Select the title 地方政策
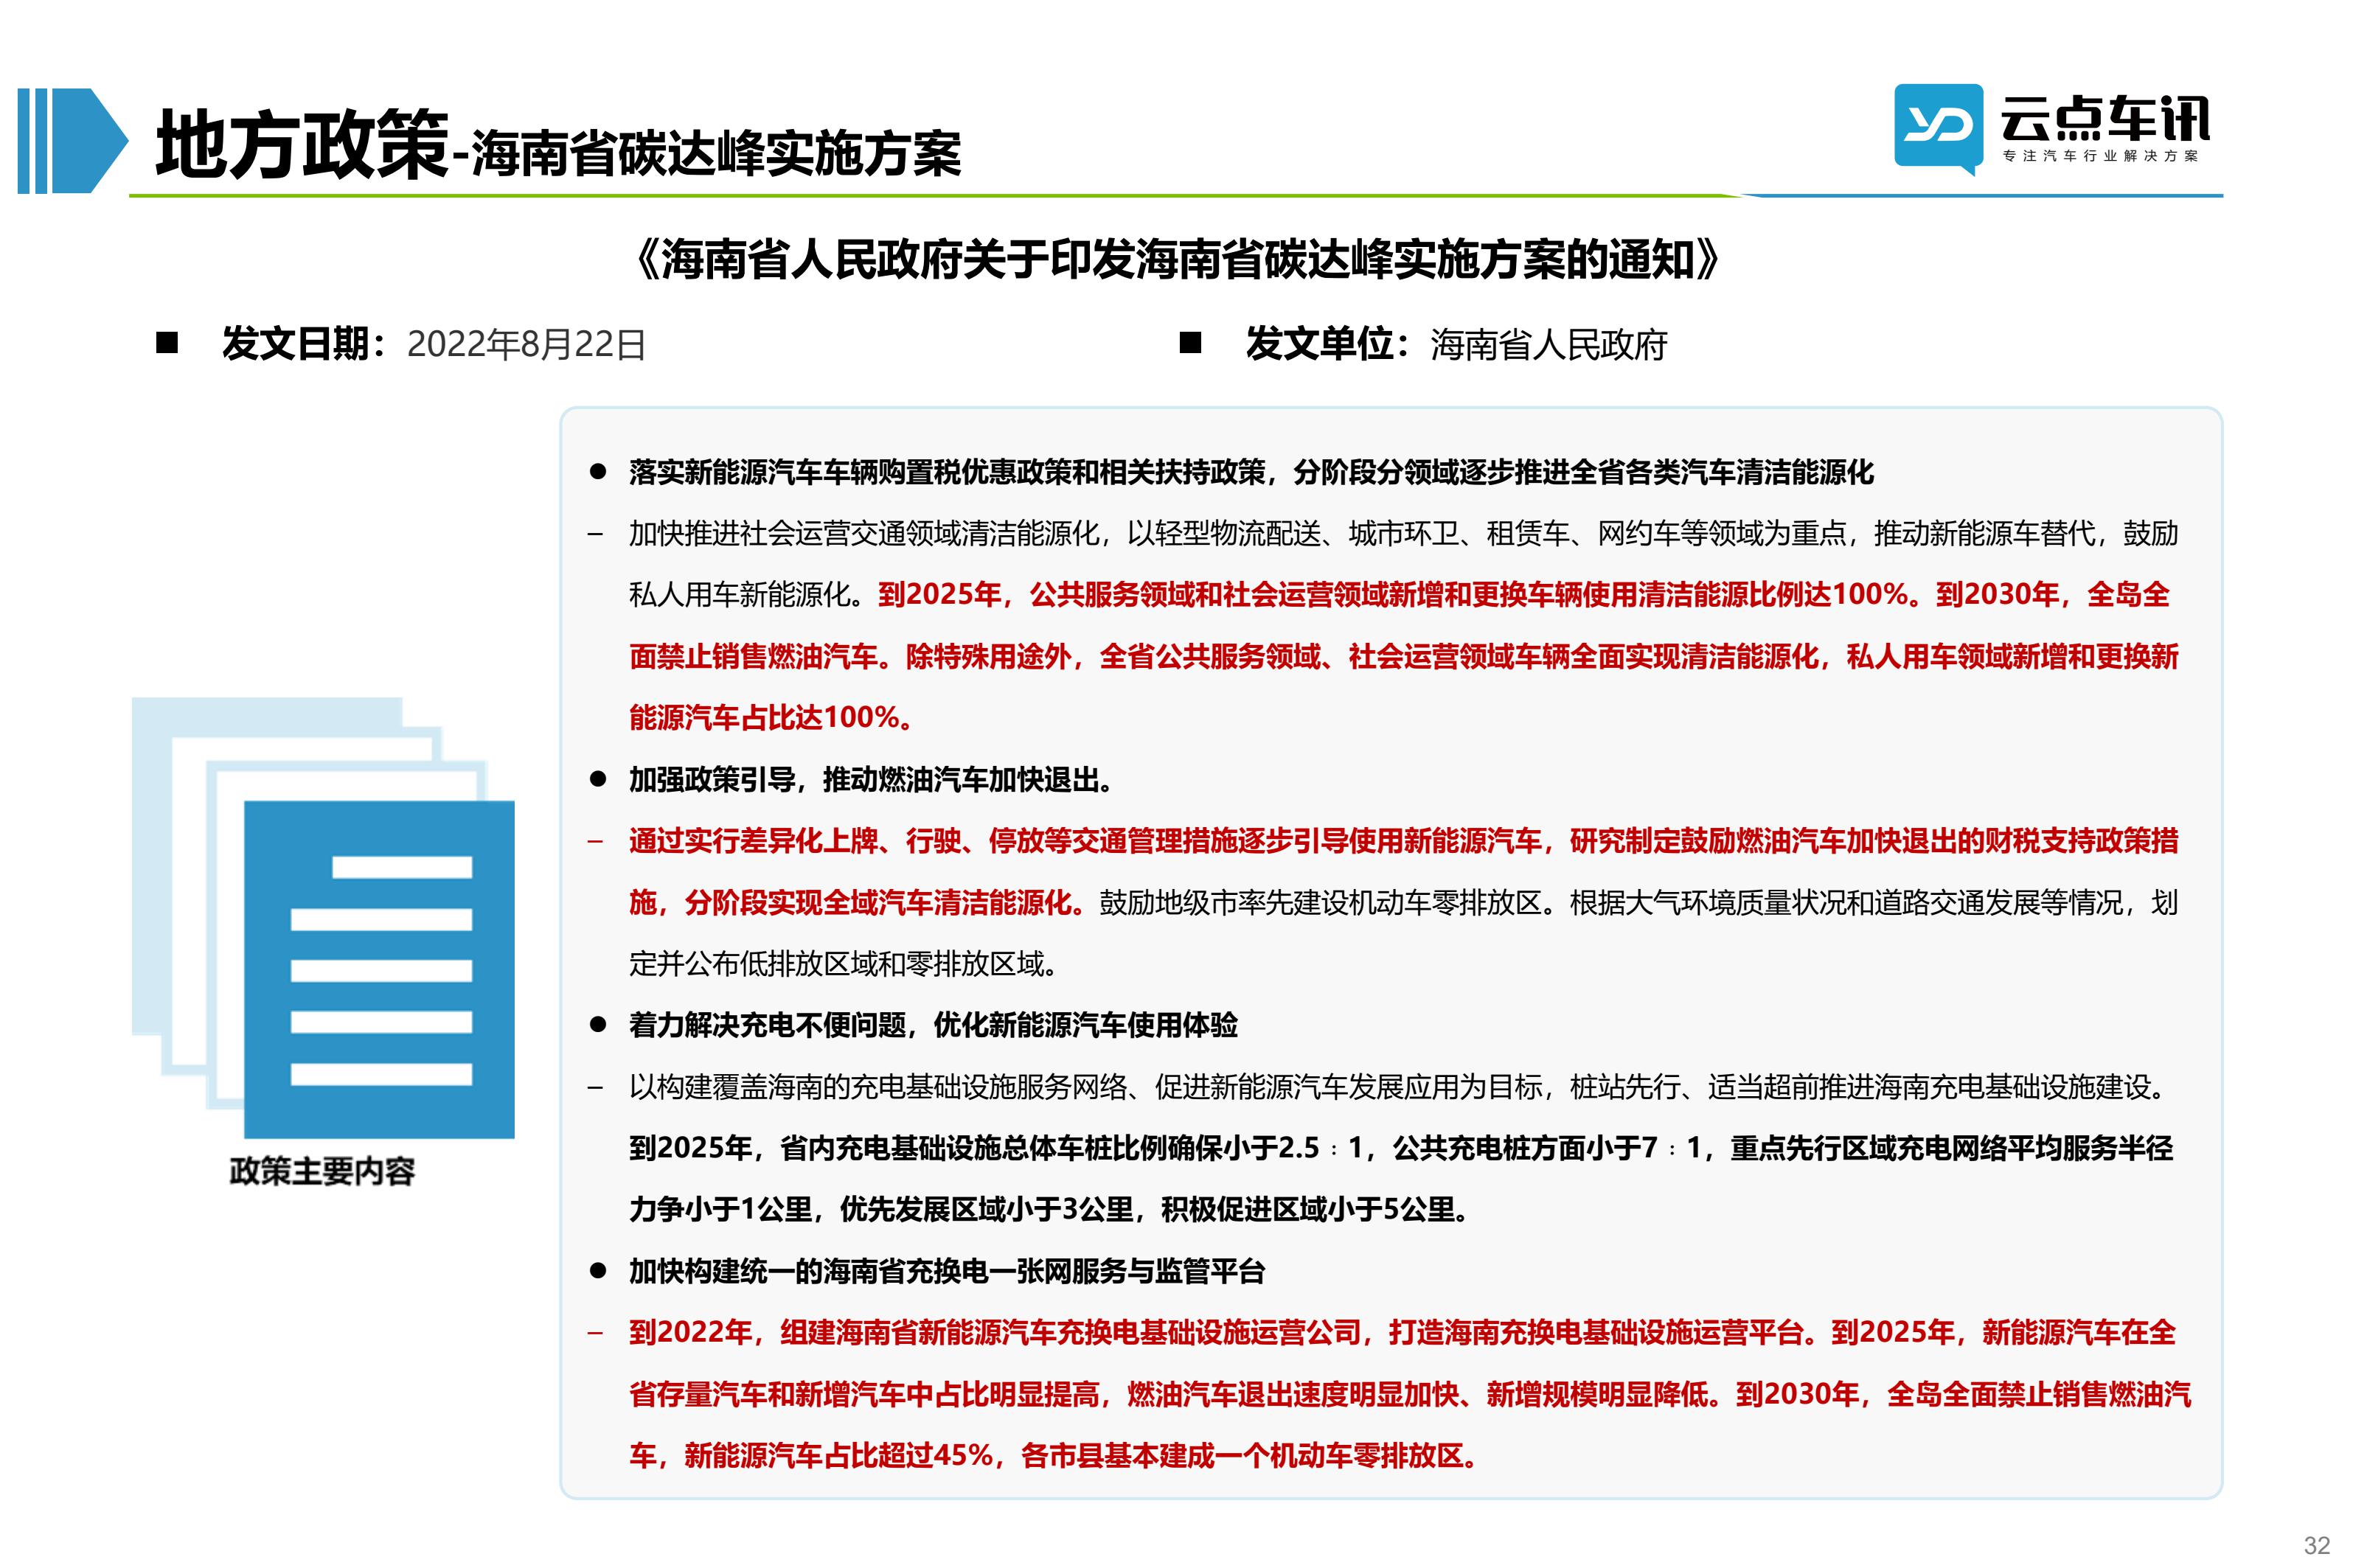This screenshot has height=1568, width=2353. 301,145
